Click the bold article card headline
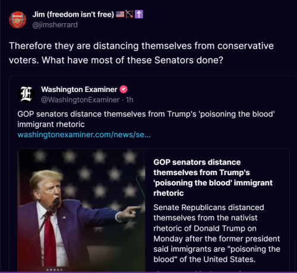Viewport: 297px width, 273px height. pyautogui.click(x=213, y=177)
